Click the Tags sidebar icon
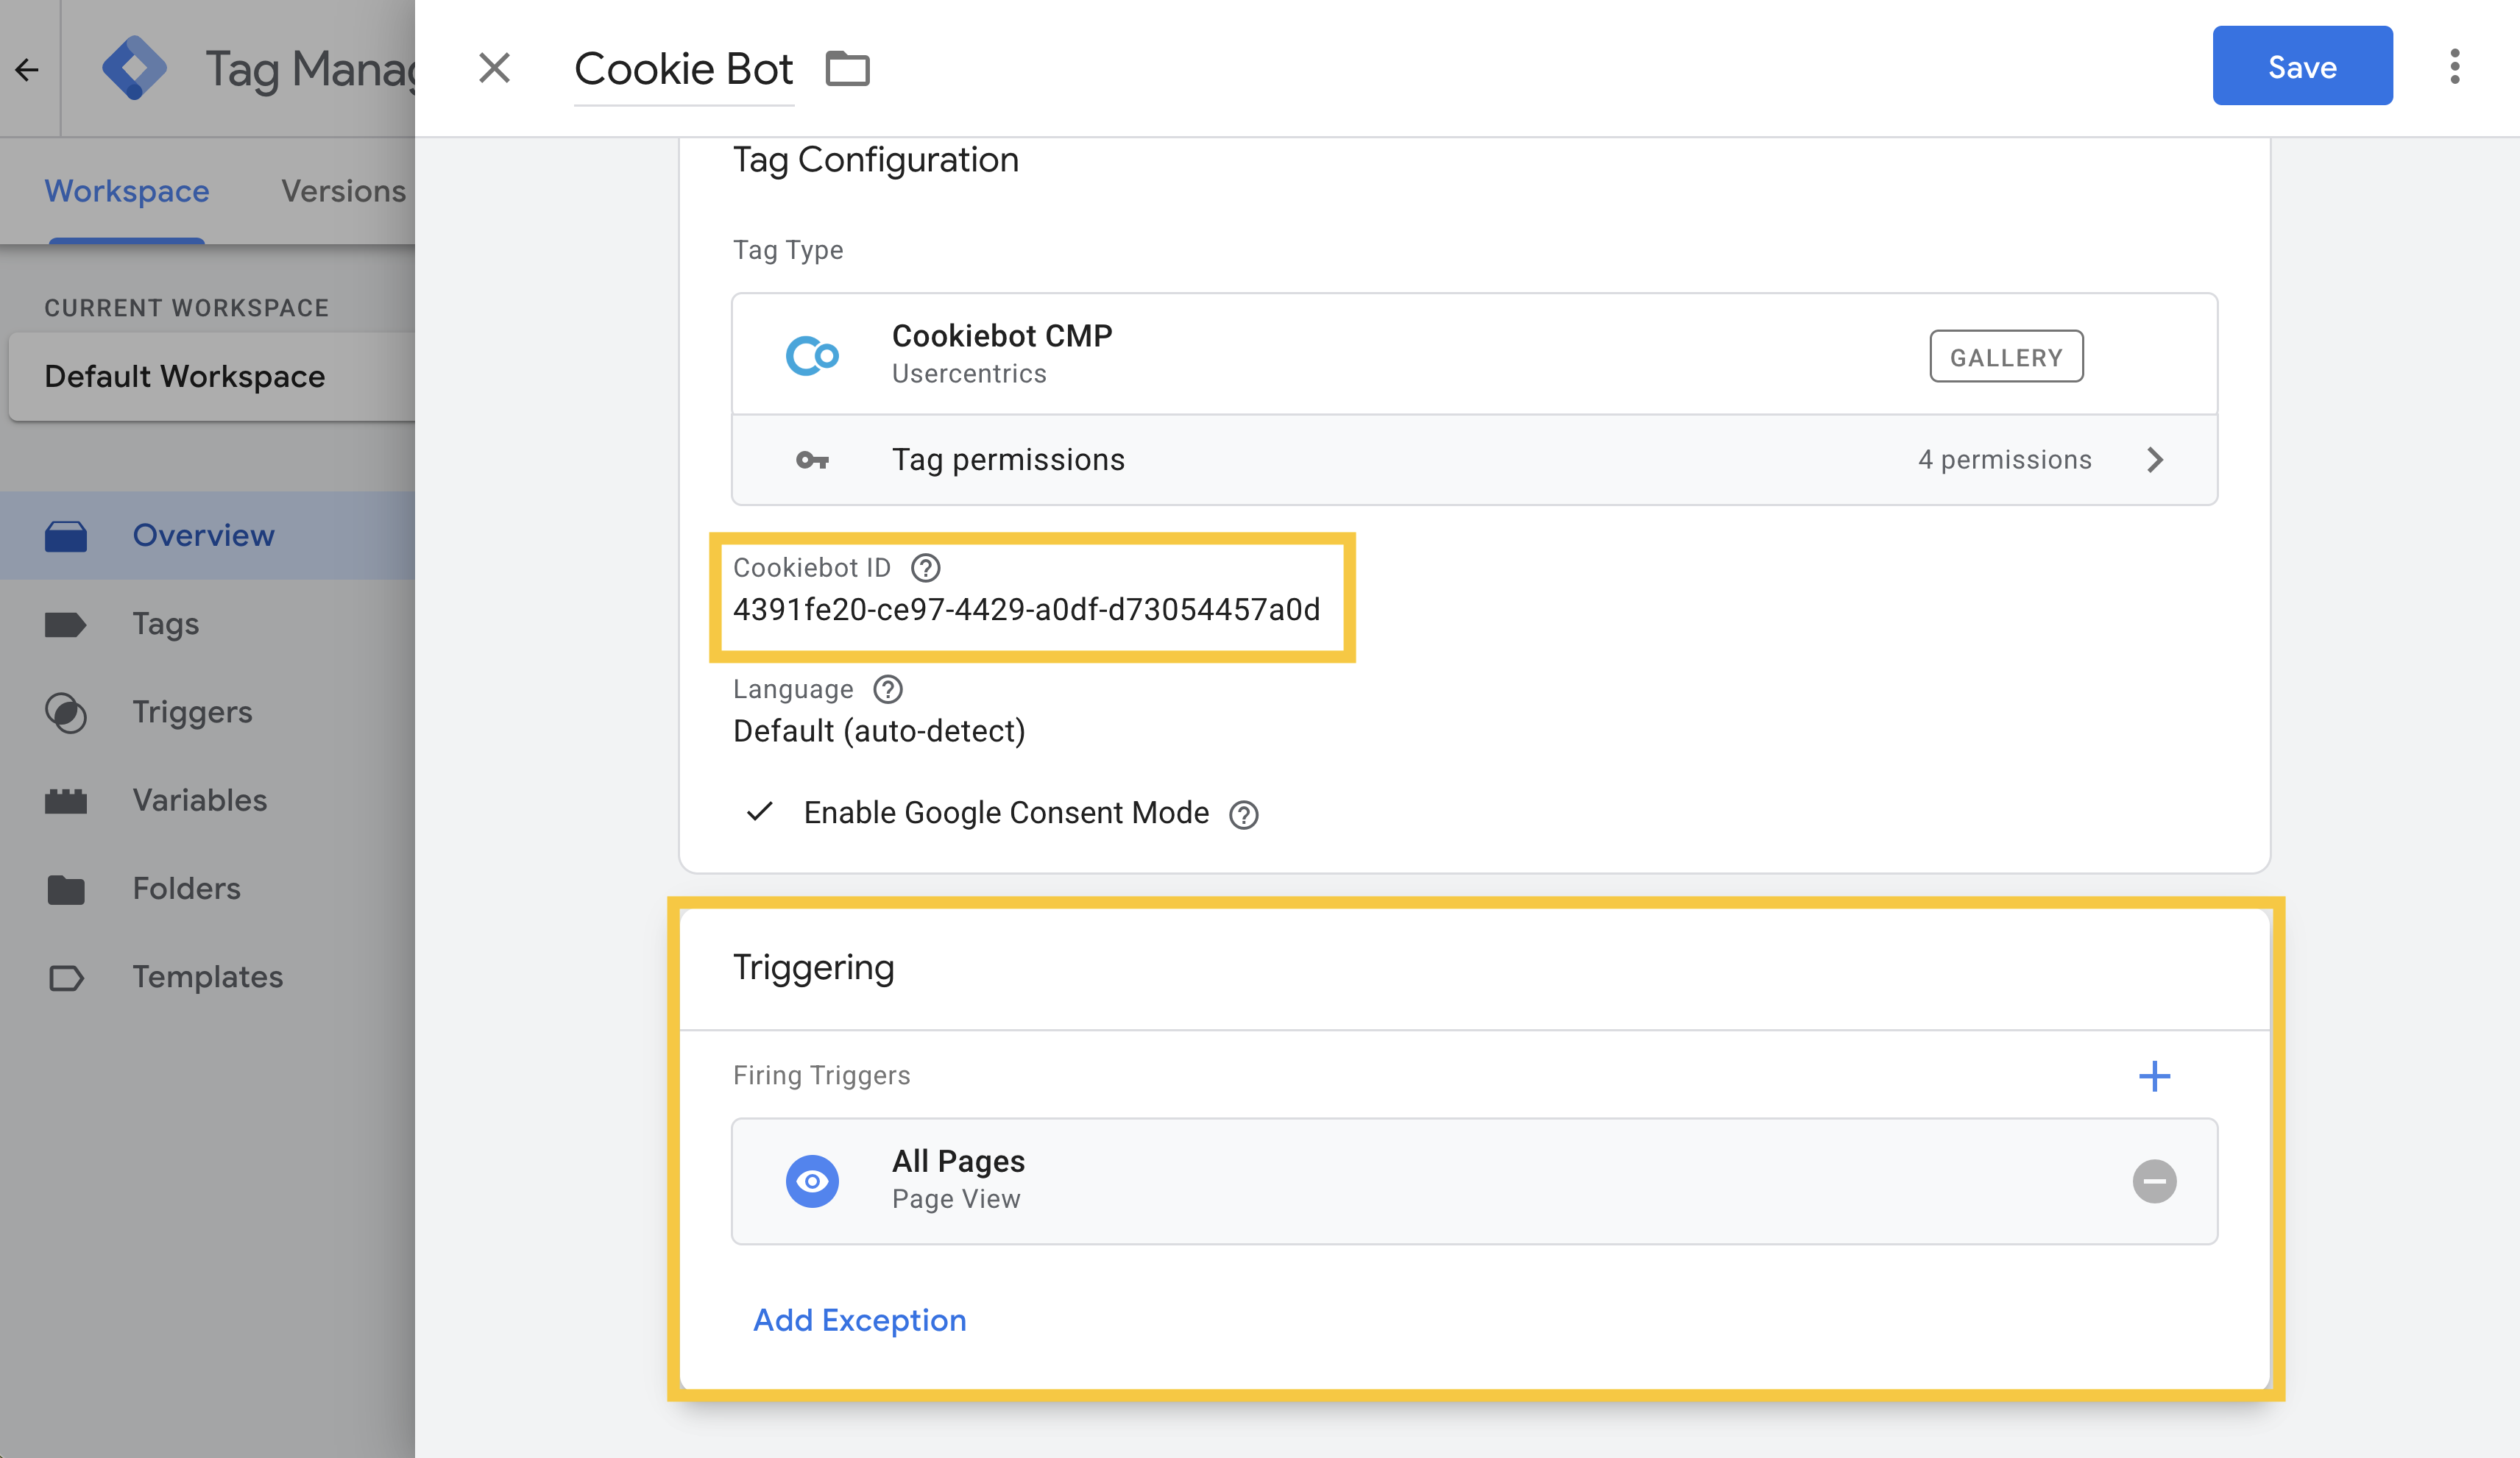The image size is (2520, 1458). point(66,625)
